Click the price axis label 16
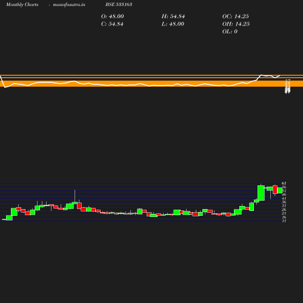This screenshot has height=303, width=303. (284, 217)
